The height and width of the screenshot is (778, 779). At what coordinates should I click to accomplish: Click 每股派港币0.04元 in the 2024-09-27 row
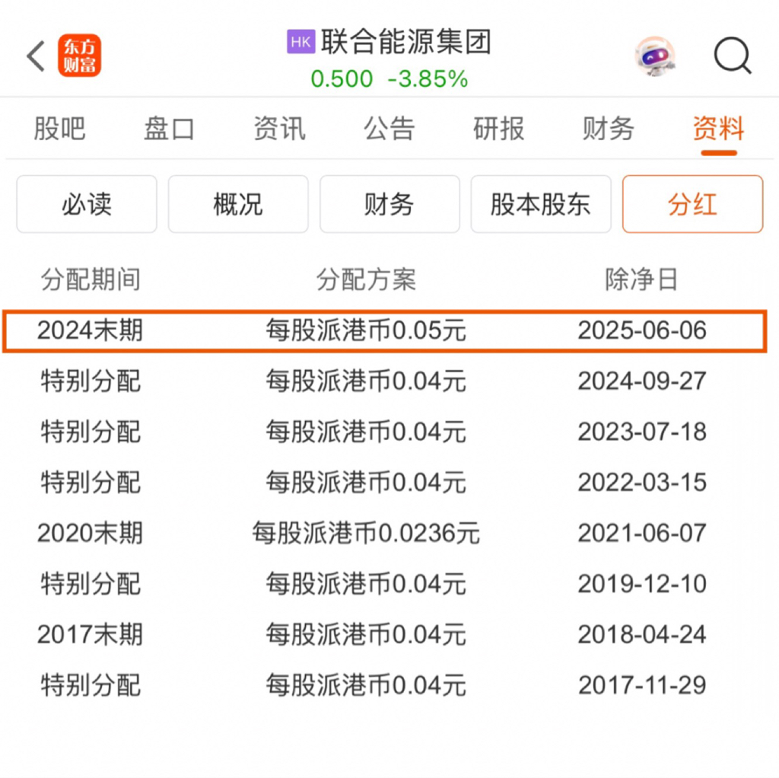(366, 382)
